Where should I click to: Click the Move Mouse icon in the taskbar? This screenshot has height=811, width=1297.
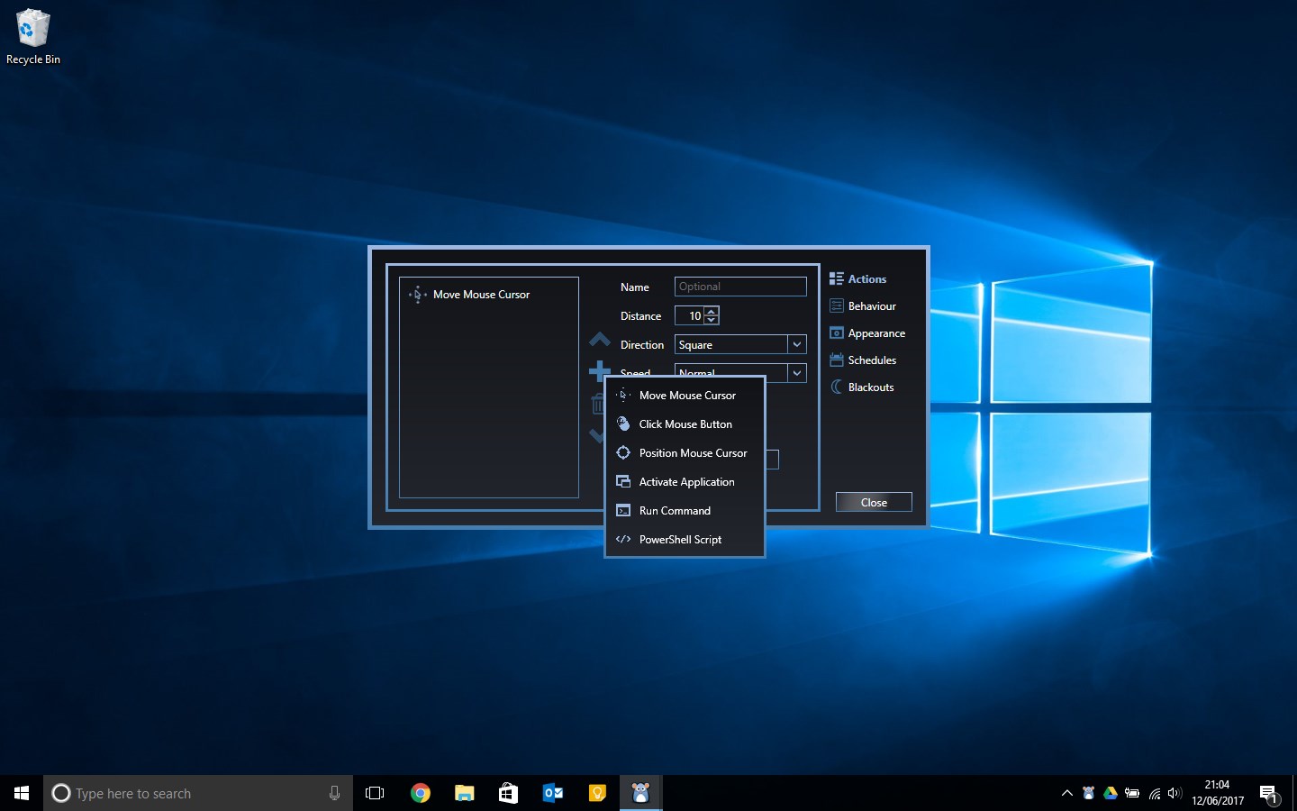pyautogui.click(x=640, y=793)
